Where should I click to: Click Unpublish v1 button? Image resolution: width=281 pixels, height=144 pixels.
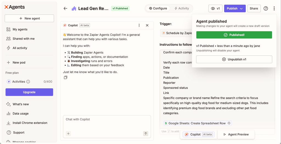point(234,59)
